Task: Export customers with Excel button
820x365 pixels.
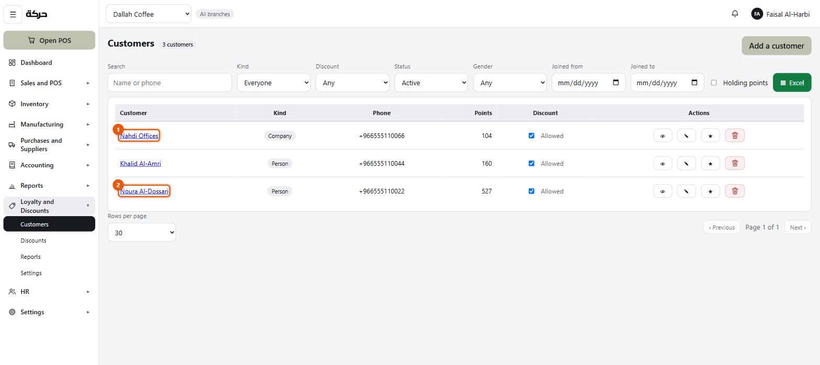Action: [792, 83]
